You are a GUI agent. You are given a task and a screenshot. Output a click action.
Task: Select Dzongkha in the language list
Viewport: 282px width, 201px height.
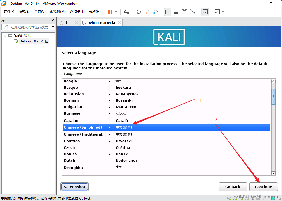click(166, 168)
